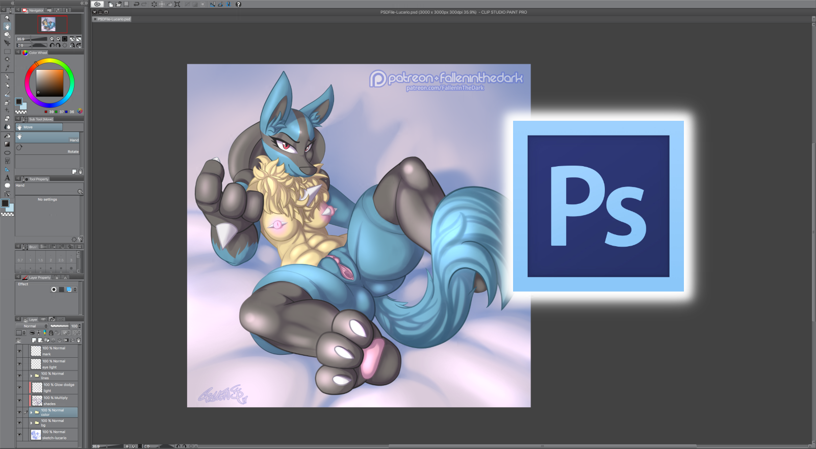Viewport: 816px width, 449px height.
Task: Select the Gradient tool
Action: click(x=7, y=144)
